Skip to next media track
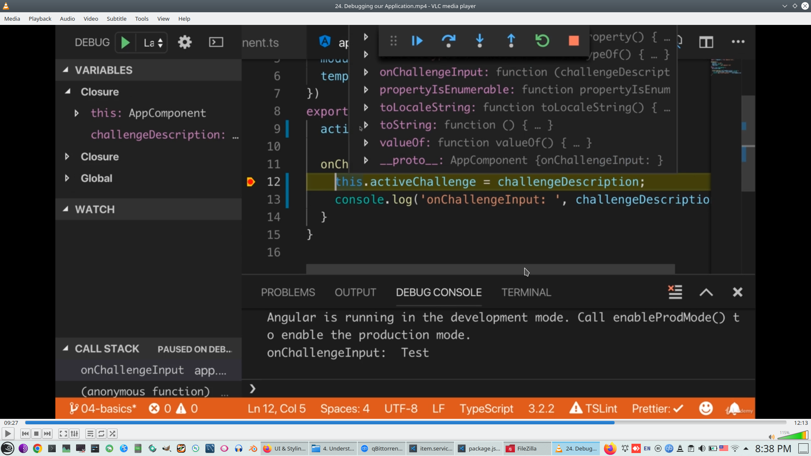Image resolution: width=811 pixels, height=456 pixels. (x=47, y=434)
